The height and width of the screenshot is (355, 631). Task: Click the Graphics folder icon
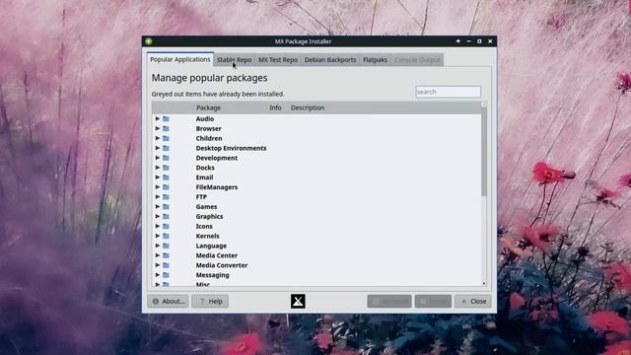pyautogui.click(x=166, y=216)
